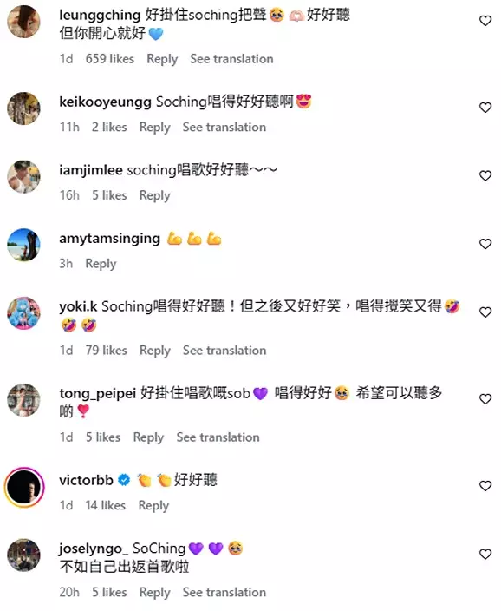The height and width of the screenshot is (611, 501).
Task: See translation of joselyngo_'s comment
Action: (224, 592)
